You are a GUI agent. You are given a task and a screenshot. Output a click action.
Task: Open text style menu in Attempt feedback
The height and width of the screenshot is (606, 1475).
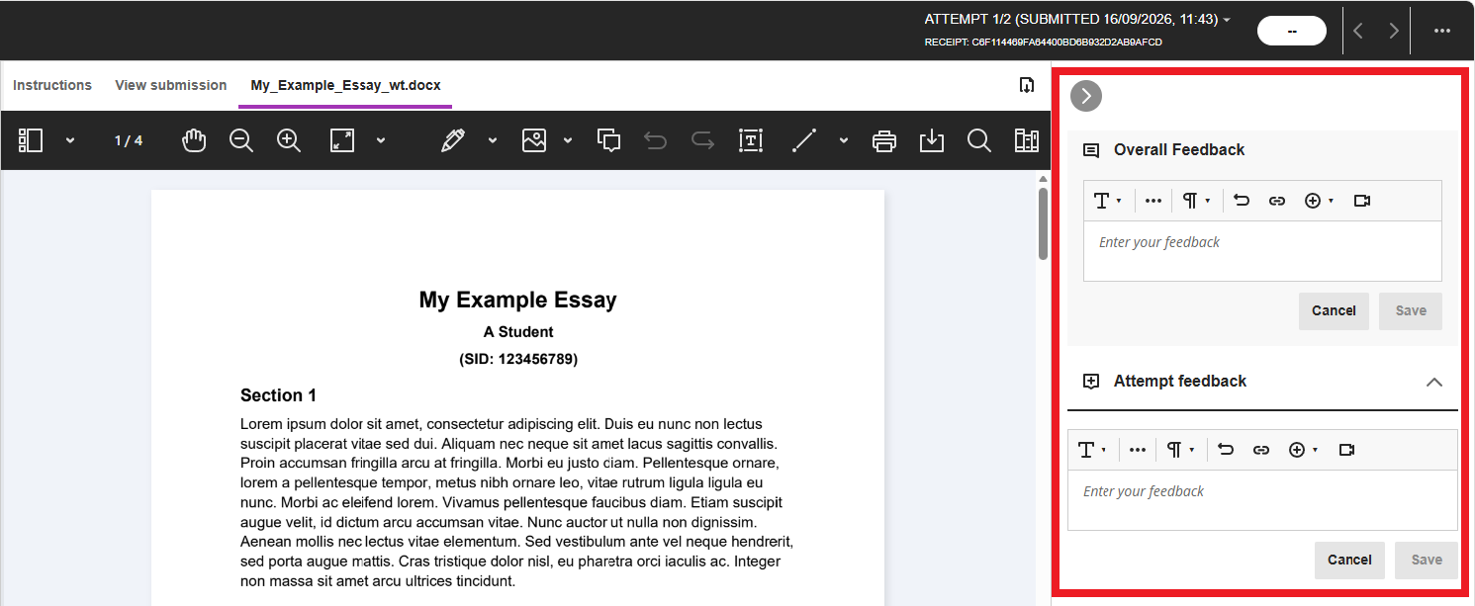point(1091,450)
